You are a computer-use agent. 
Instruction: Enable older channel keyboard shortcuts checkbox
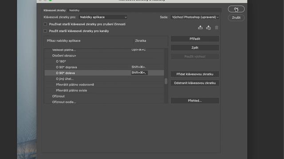(x=45, y=31)
